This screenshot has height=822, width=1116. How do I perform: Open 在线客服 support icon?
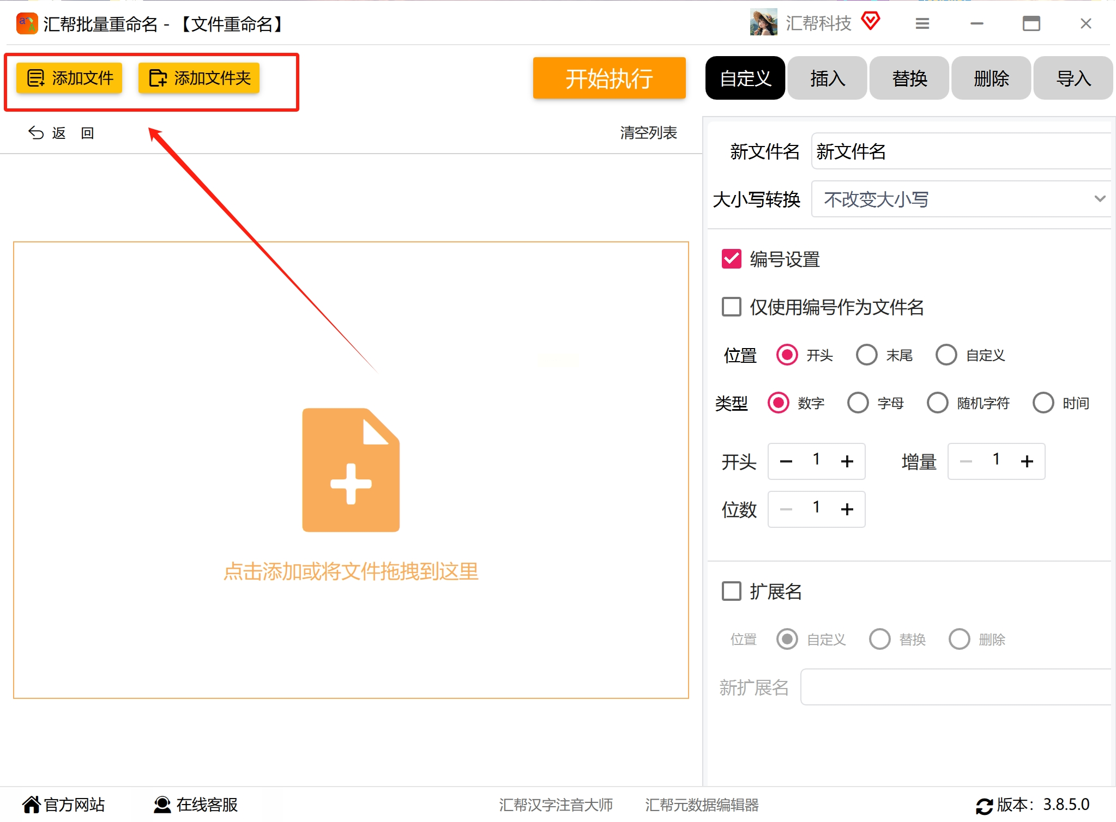[162, 804]
